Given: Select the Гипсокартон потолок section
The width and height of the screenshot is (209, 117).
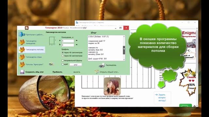Looking at the screenshot, I should [32, 50].
